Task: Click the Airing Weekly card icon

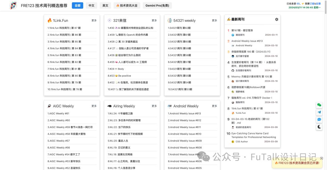Action: pos(110,106)
